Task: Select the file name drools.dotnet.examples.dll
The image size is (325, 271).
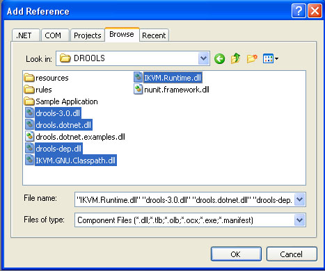Action: coord(80,137)
